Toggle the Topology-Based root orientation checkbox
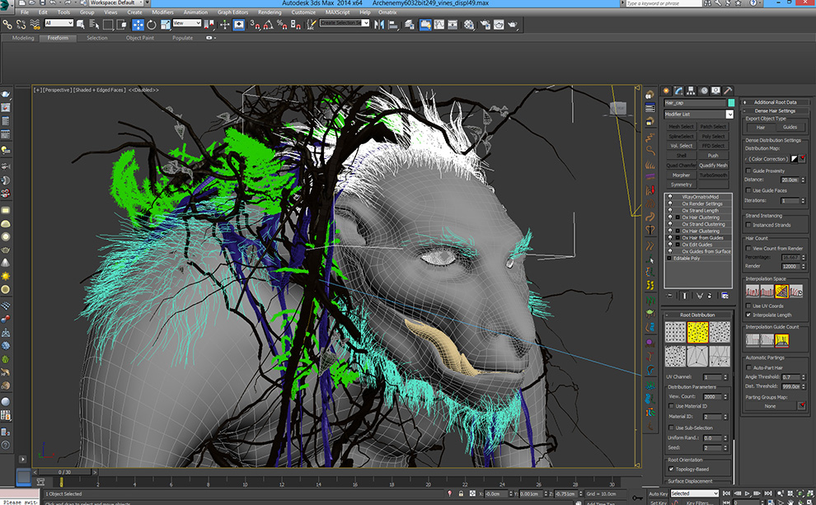This screenshot has height=505, width=816. [670, 469]
